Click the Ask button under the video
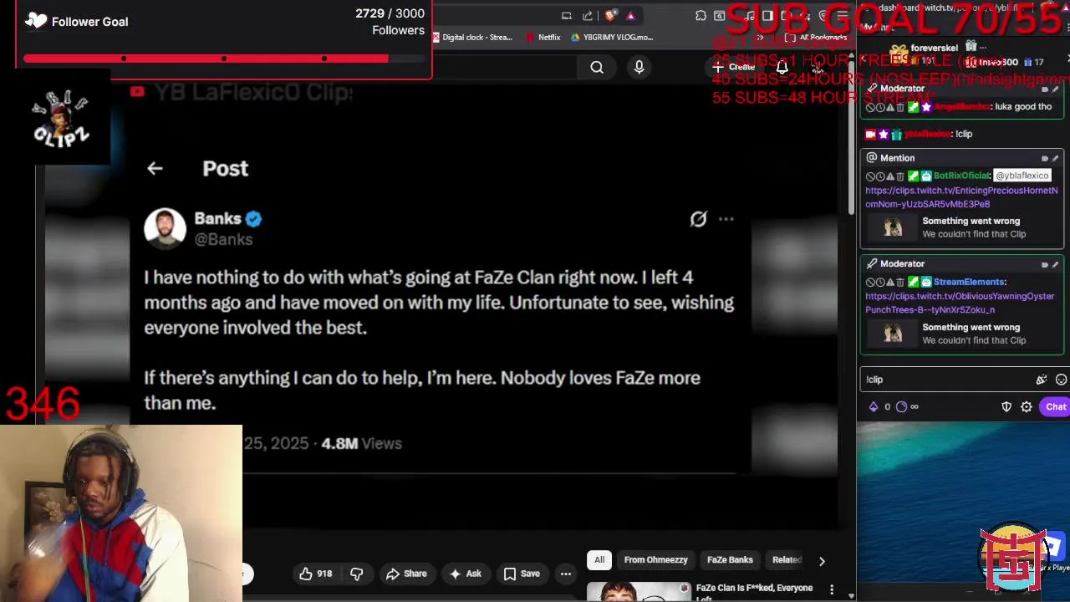The width and height of the screenshot is (1070, 602). click(466, 574)
